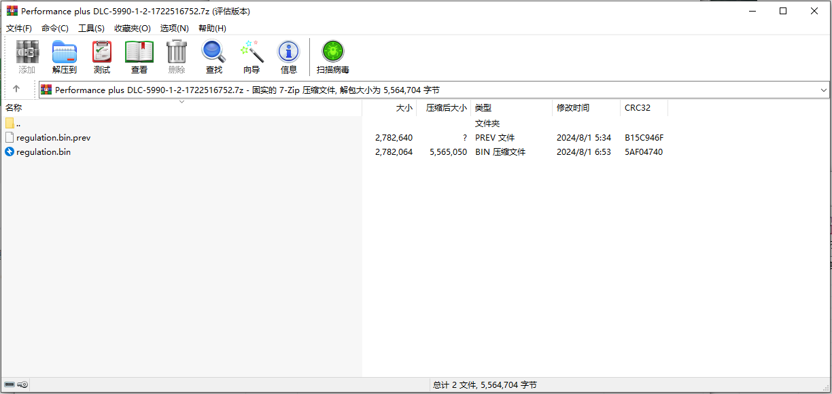Open the 选项(N) menu
Image resolution: width=832 pixels, height=394 pixels.
coord(175,28)
